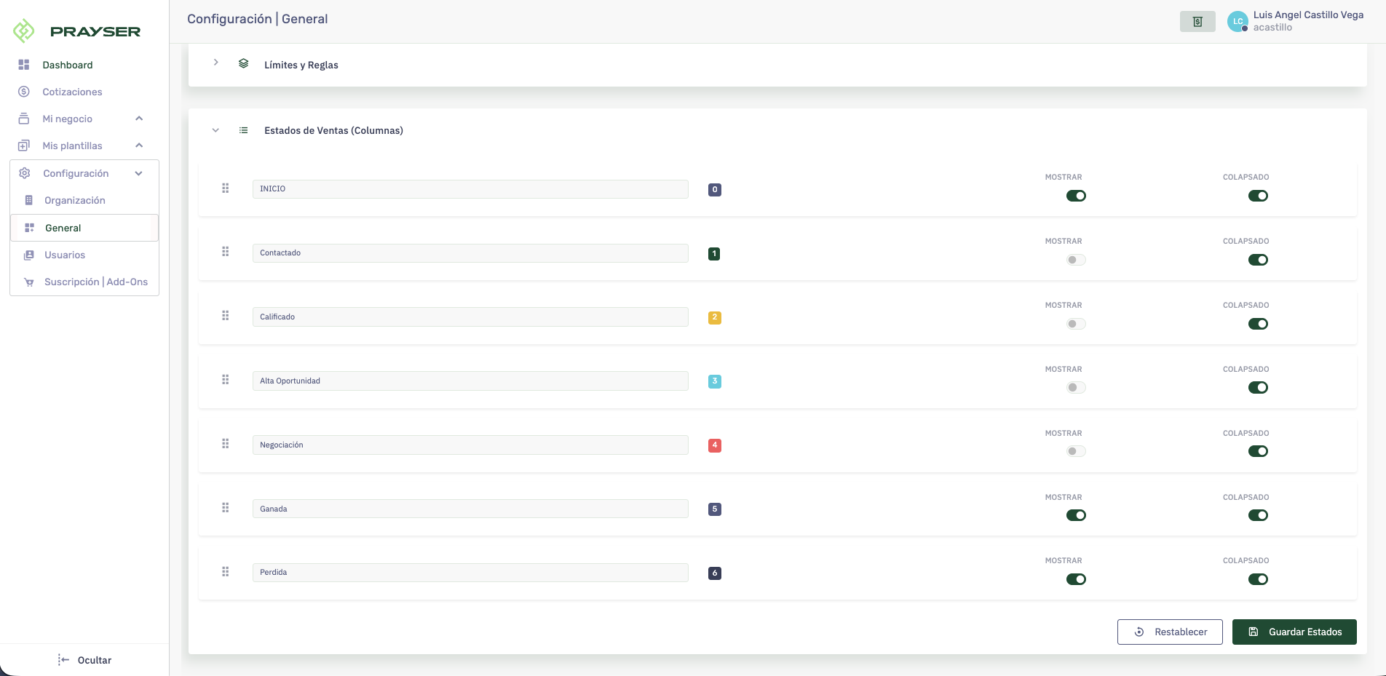Screen dimensions: 1386x676
Task: Click the Mi negocio icon
Action: click(x=24, y=119)
